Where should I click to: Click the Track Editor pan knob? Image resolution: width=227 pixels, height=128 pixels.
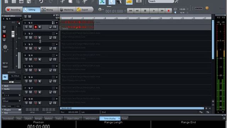point(5,47)
